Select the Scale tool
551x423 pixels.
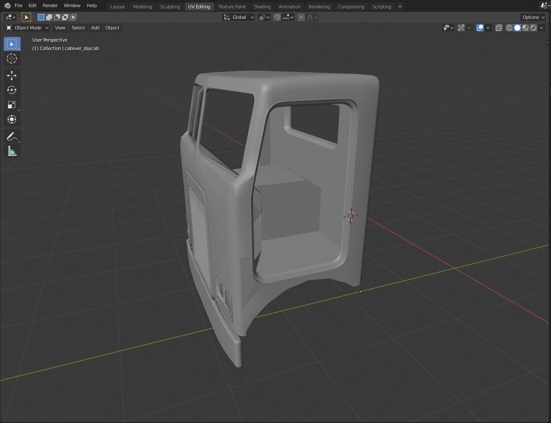12,105
